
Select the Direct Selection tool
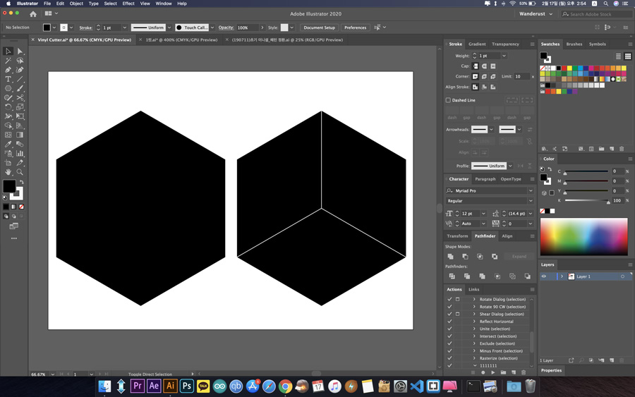tap(20, 51)
